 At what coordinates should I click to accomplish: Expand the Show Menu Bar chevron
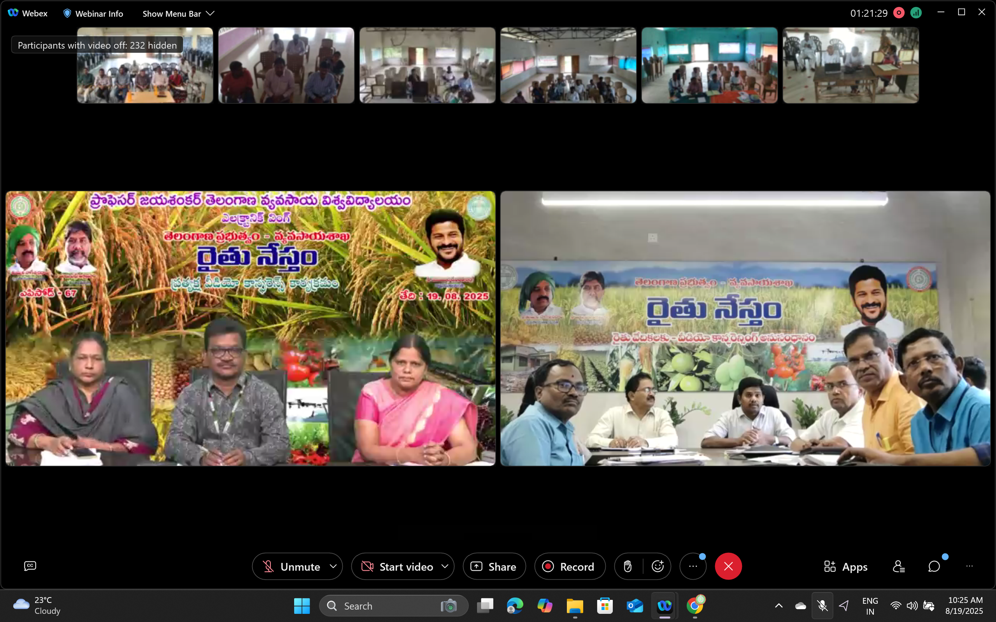click(210, 13)
